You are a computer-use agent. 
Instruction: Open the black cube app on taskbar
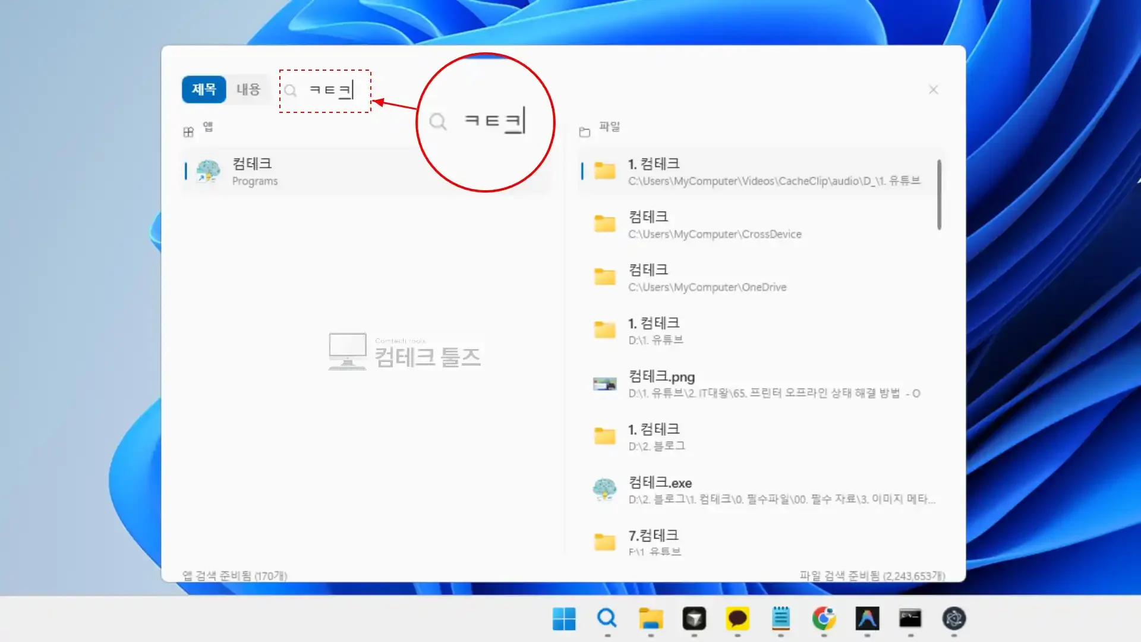coord(694,619)
